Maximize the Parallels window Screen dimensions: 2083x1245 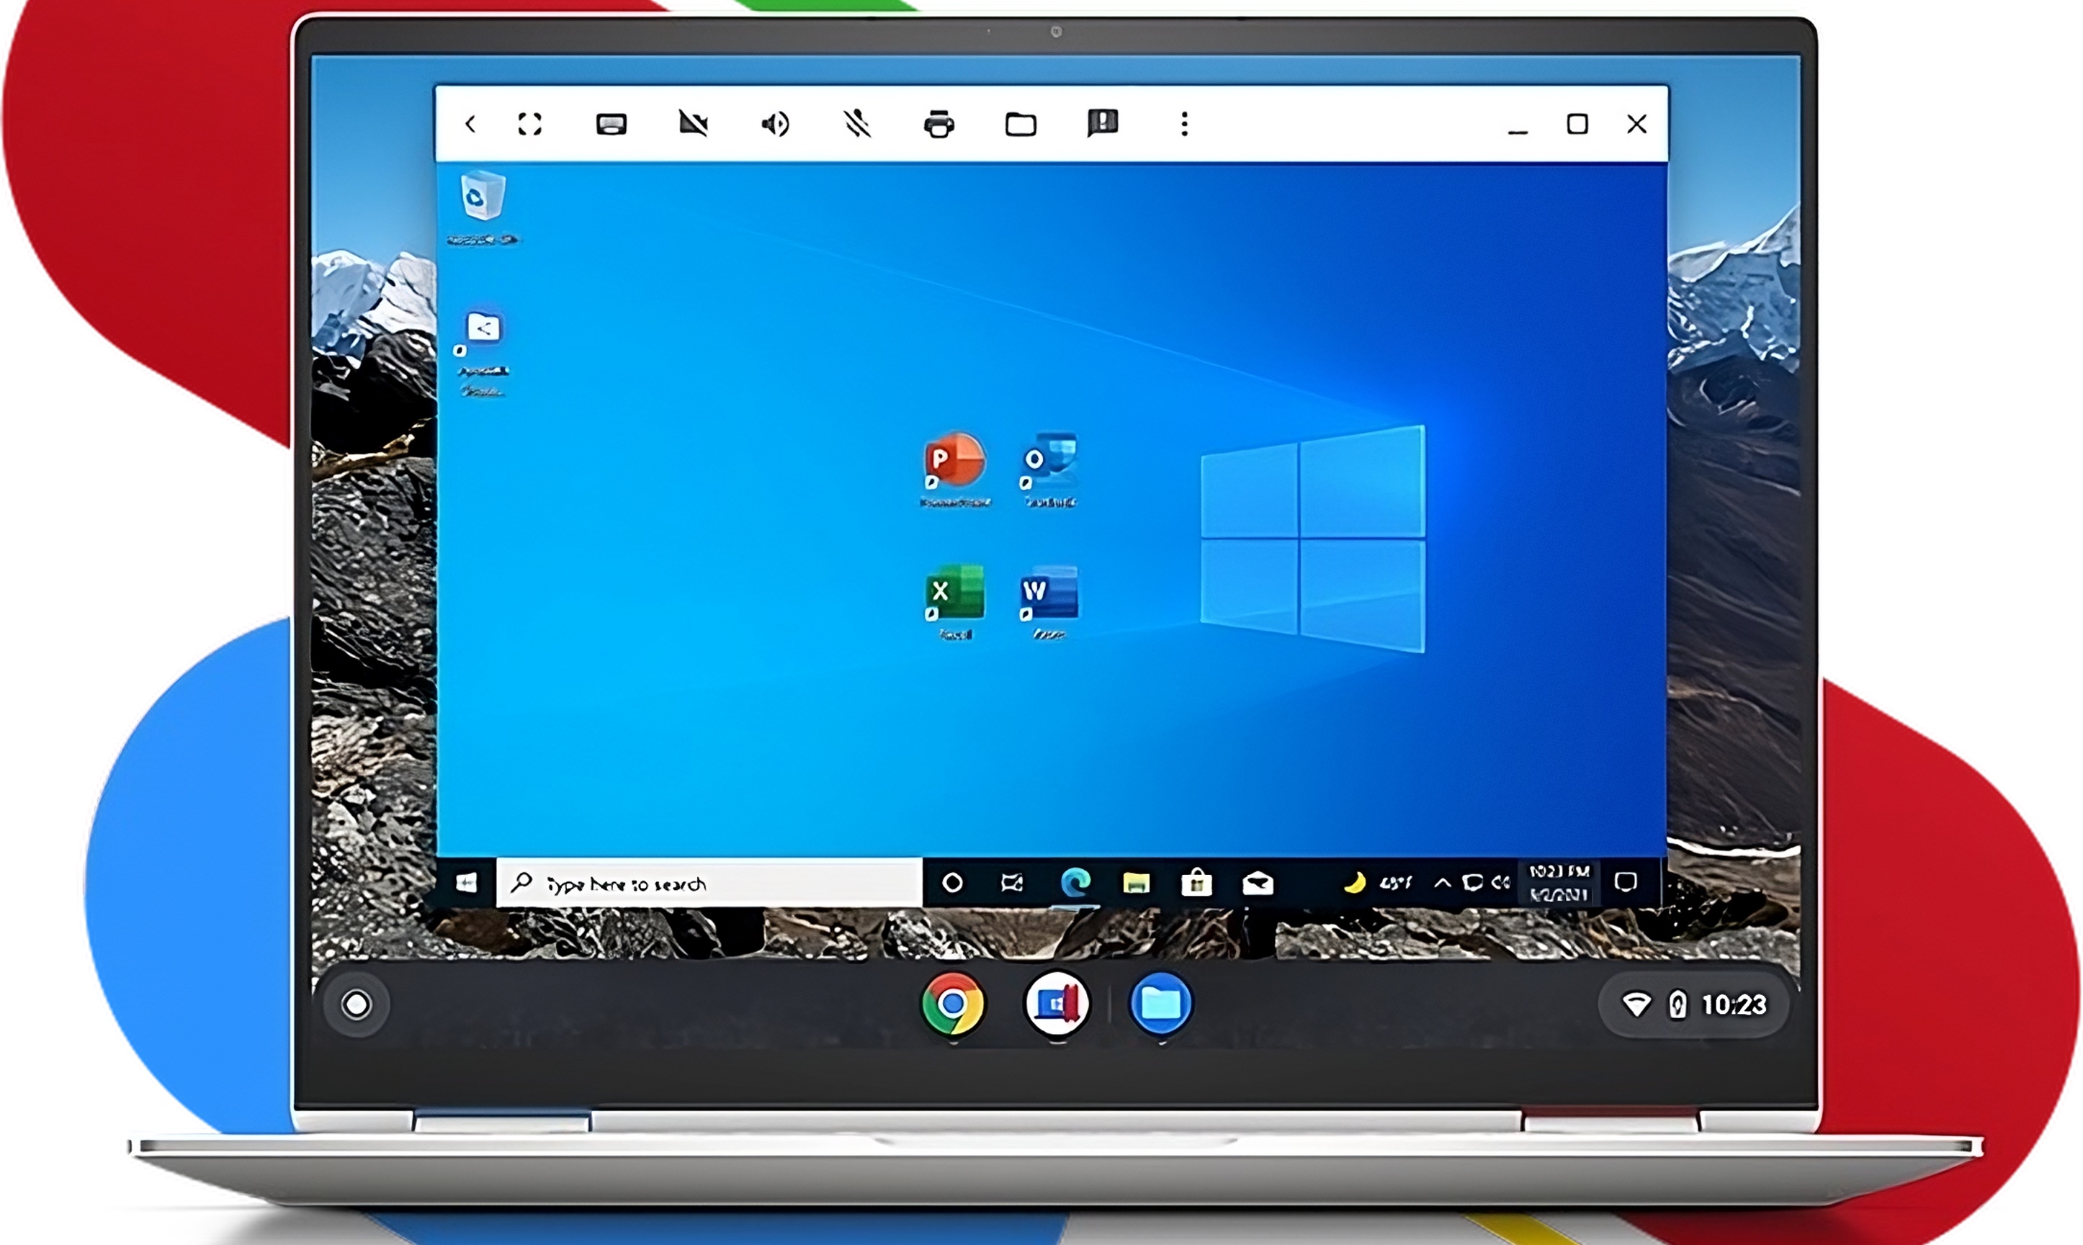(x=1577, y=124)
